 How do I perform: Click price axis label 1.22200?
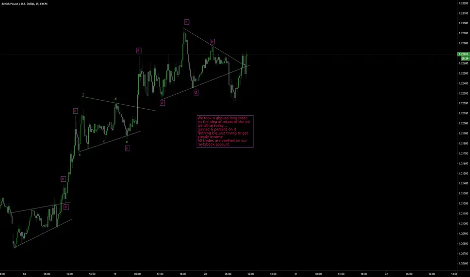click(x=463, y=103)
